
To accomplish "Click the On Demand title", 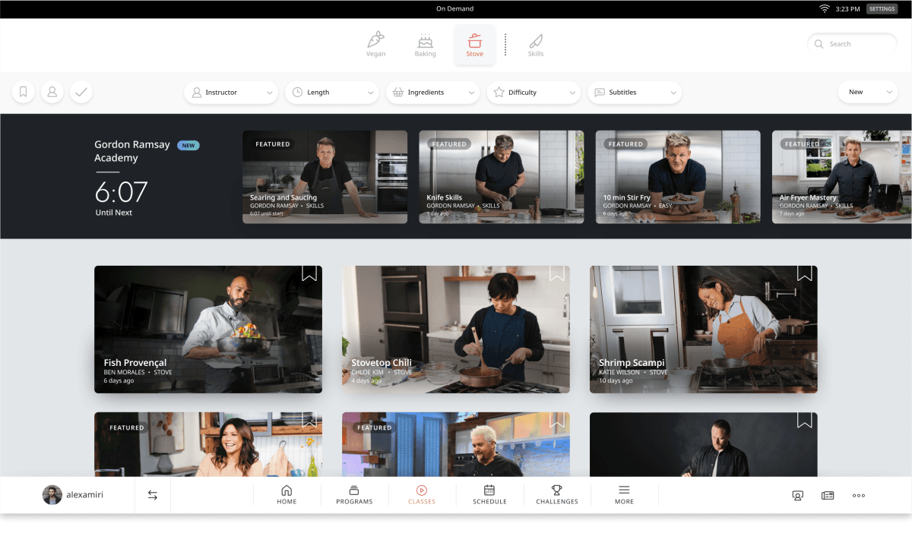I will (454, 9).
